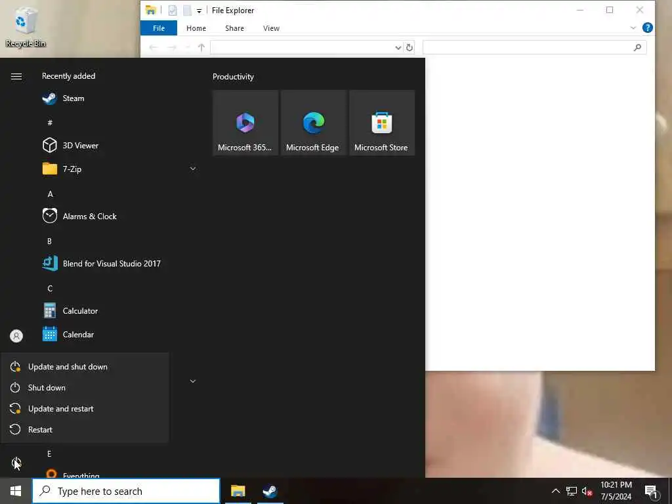Click File Explorer Back arrow
Screen dimensions: 672x504
tap(154, 47)
